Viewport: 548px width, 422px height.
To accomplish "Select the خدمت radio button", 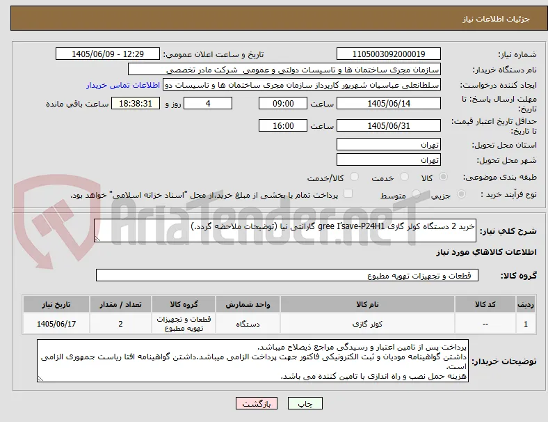I will coord(404,177).
